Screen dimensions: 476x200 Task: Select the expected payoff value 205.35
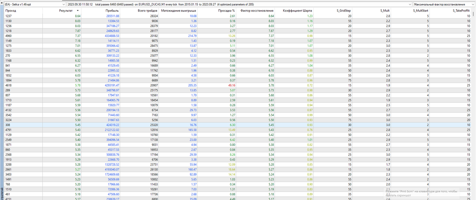click(x=192, y=85)
